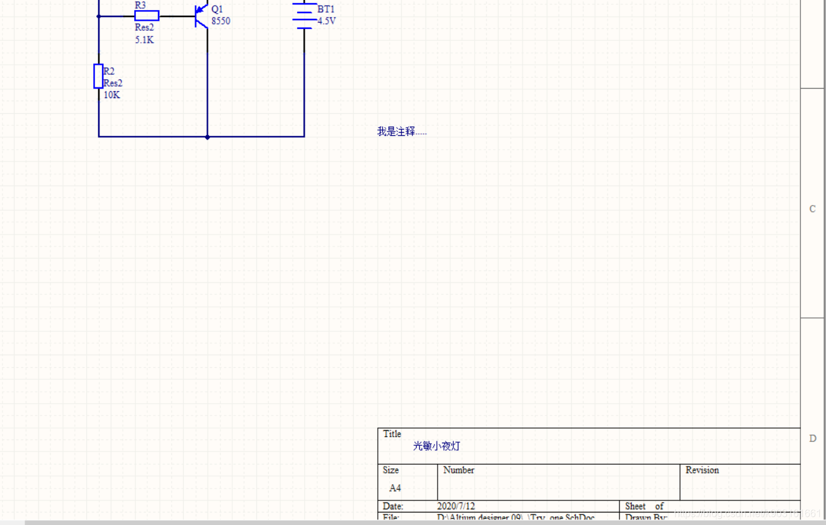Screen dimensions: 826x525
Task: Click the 8550 transistor value text
Action: pyautogui.click(x=221, y=21)
